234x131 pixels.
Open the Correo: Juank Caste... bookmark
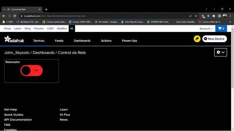pyautogui.click(x=54, y=22)
